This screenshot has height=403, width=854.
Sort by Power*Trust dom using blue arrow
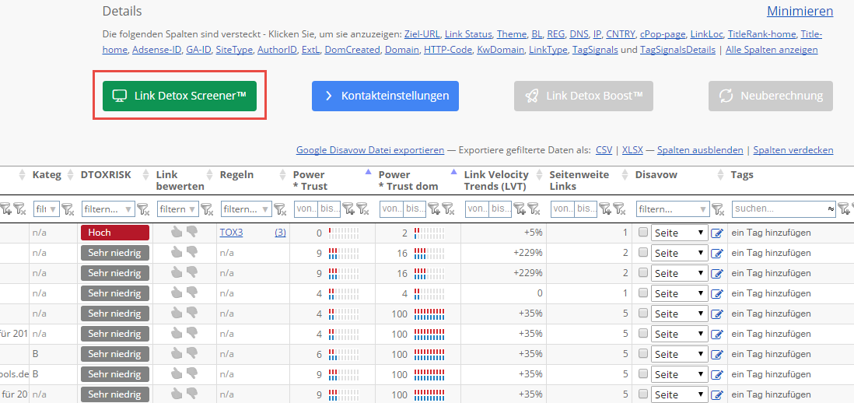(x=453, y=171)
